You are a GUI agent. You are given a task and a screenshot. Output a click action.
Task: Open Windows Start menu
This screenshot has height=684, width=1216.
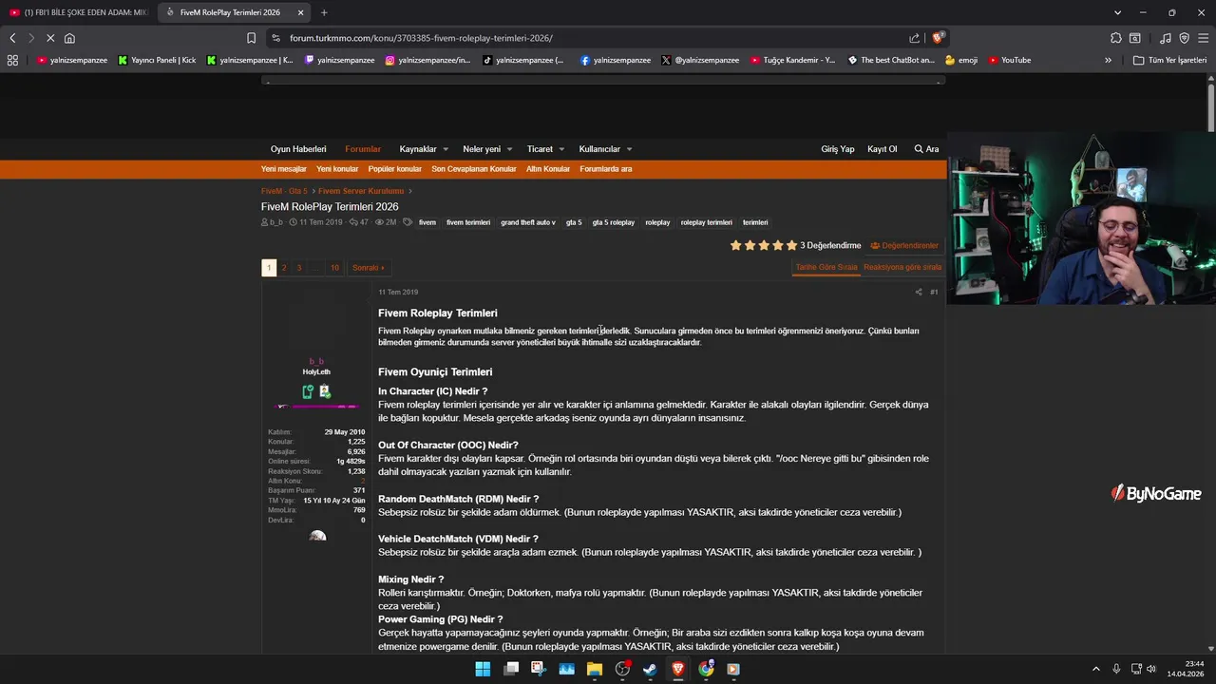pos(483,669)
